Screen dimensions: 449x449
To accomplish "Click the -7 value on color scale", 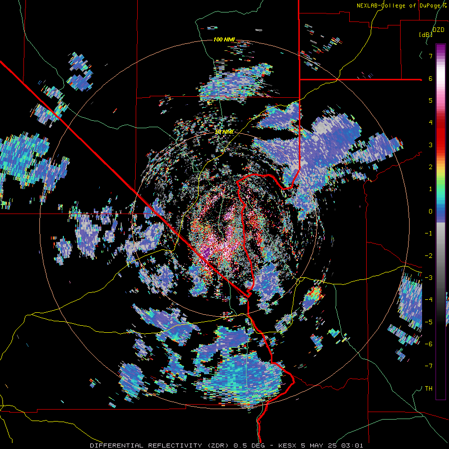I will click(429, 366).
